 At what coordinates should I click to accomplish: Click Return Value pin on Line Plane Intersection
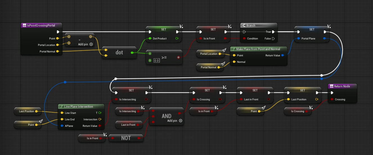(x=100, y=126)
